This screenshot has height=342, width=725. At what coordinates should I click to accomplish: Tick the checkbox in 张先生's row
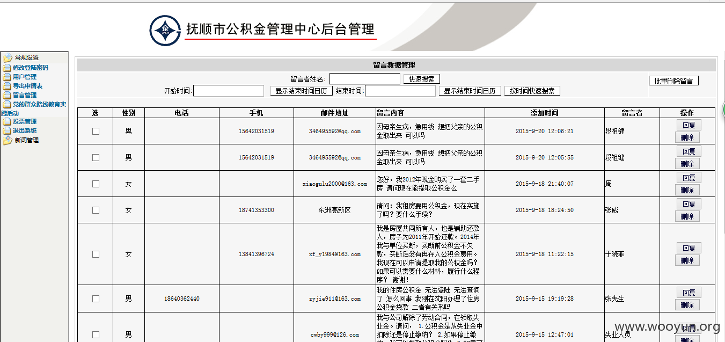[x=96, y=299]
